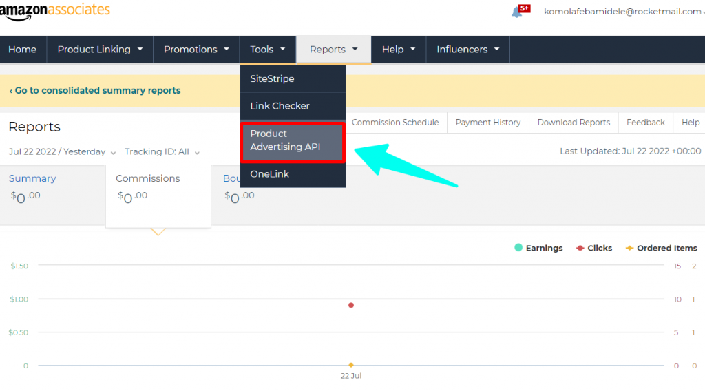
Task: Open the notifications bell icon
Action: [516, 12]
